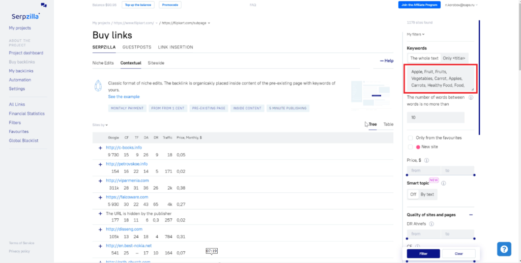This screenshot has height=263, width=521.
Task: Expand the petrovskoe.info row plus icon
Action: 100,164
